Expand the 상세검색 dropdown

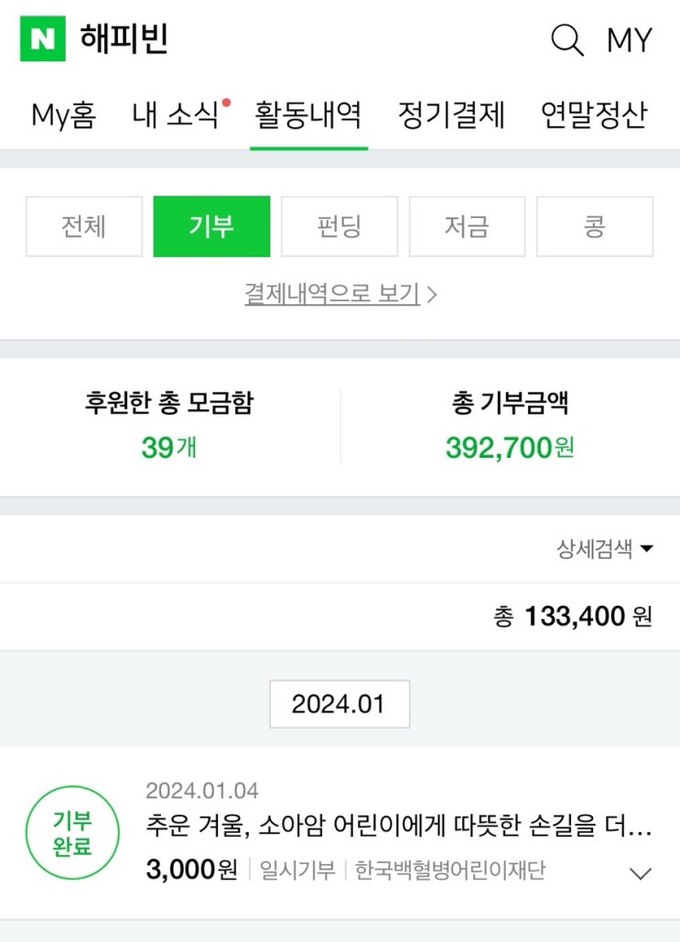(x=605, y=548)
